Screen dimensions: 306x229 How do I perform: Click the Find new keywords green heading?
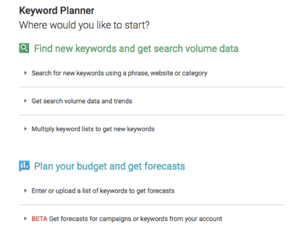pyautogui.click(x=136, y=48)
